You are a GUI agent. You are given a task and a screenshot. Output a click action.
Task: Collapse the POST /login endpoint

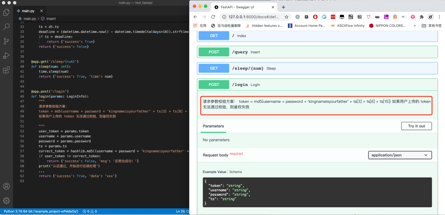[x=317, y=84]
